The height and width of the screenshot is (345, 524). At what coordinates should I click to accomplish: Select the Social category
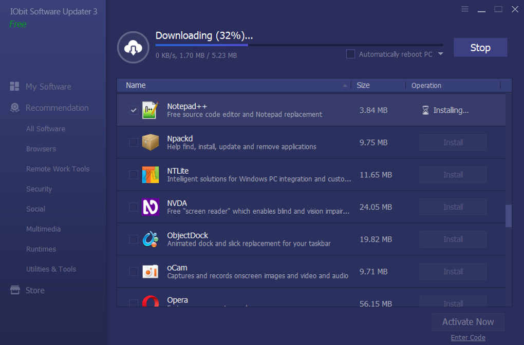36,209
